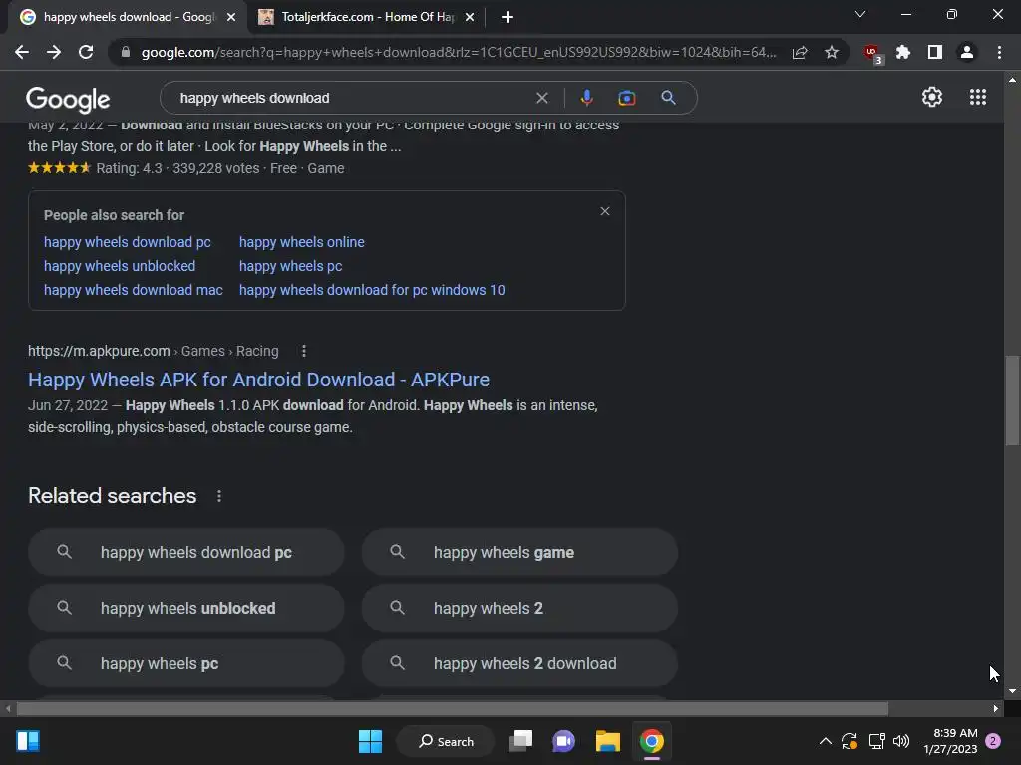Open taskbar Search box
The image size is (1021, 765).
click(x=446, y=741)
